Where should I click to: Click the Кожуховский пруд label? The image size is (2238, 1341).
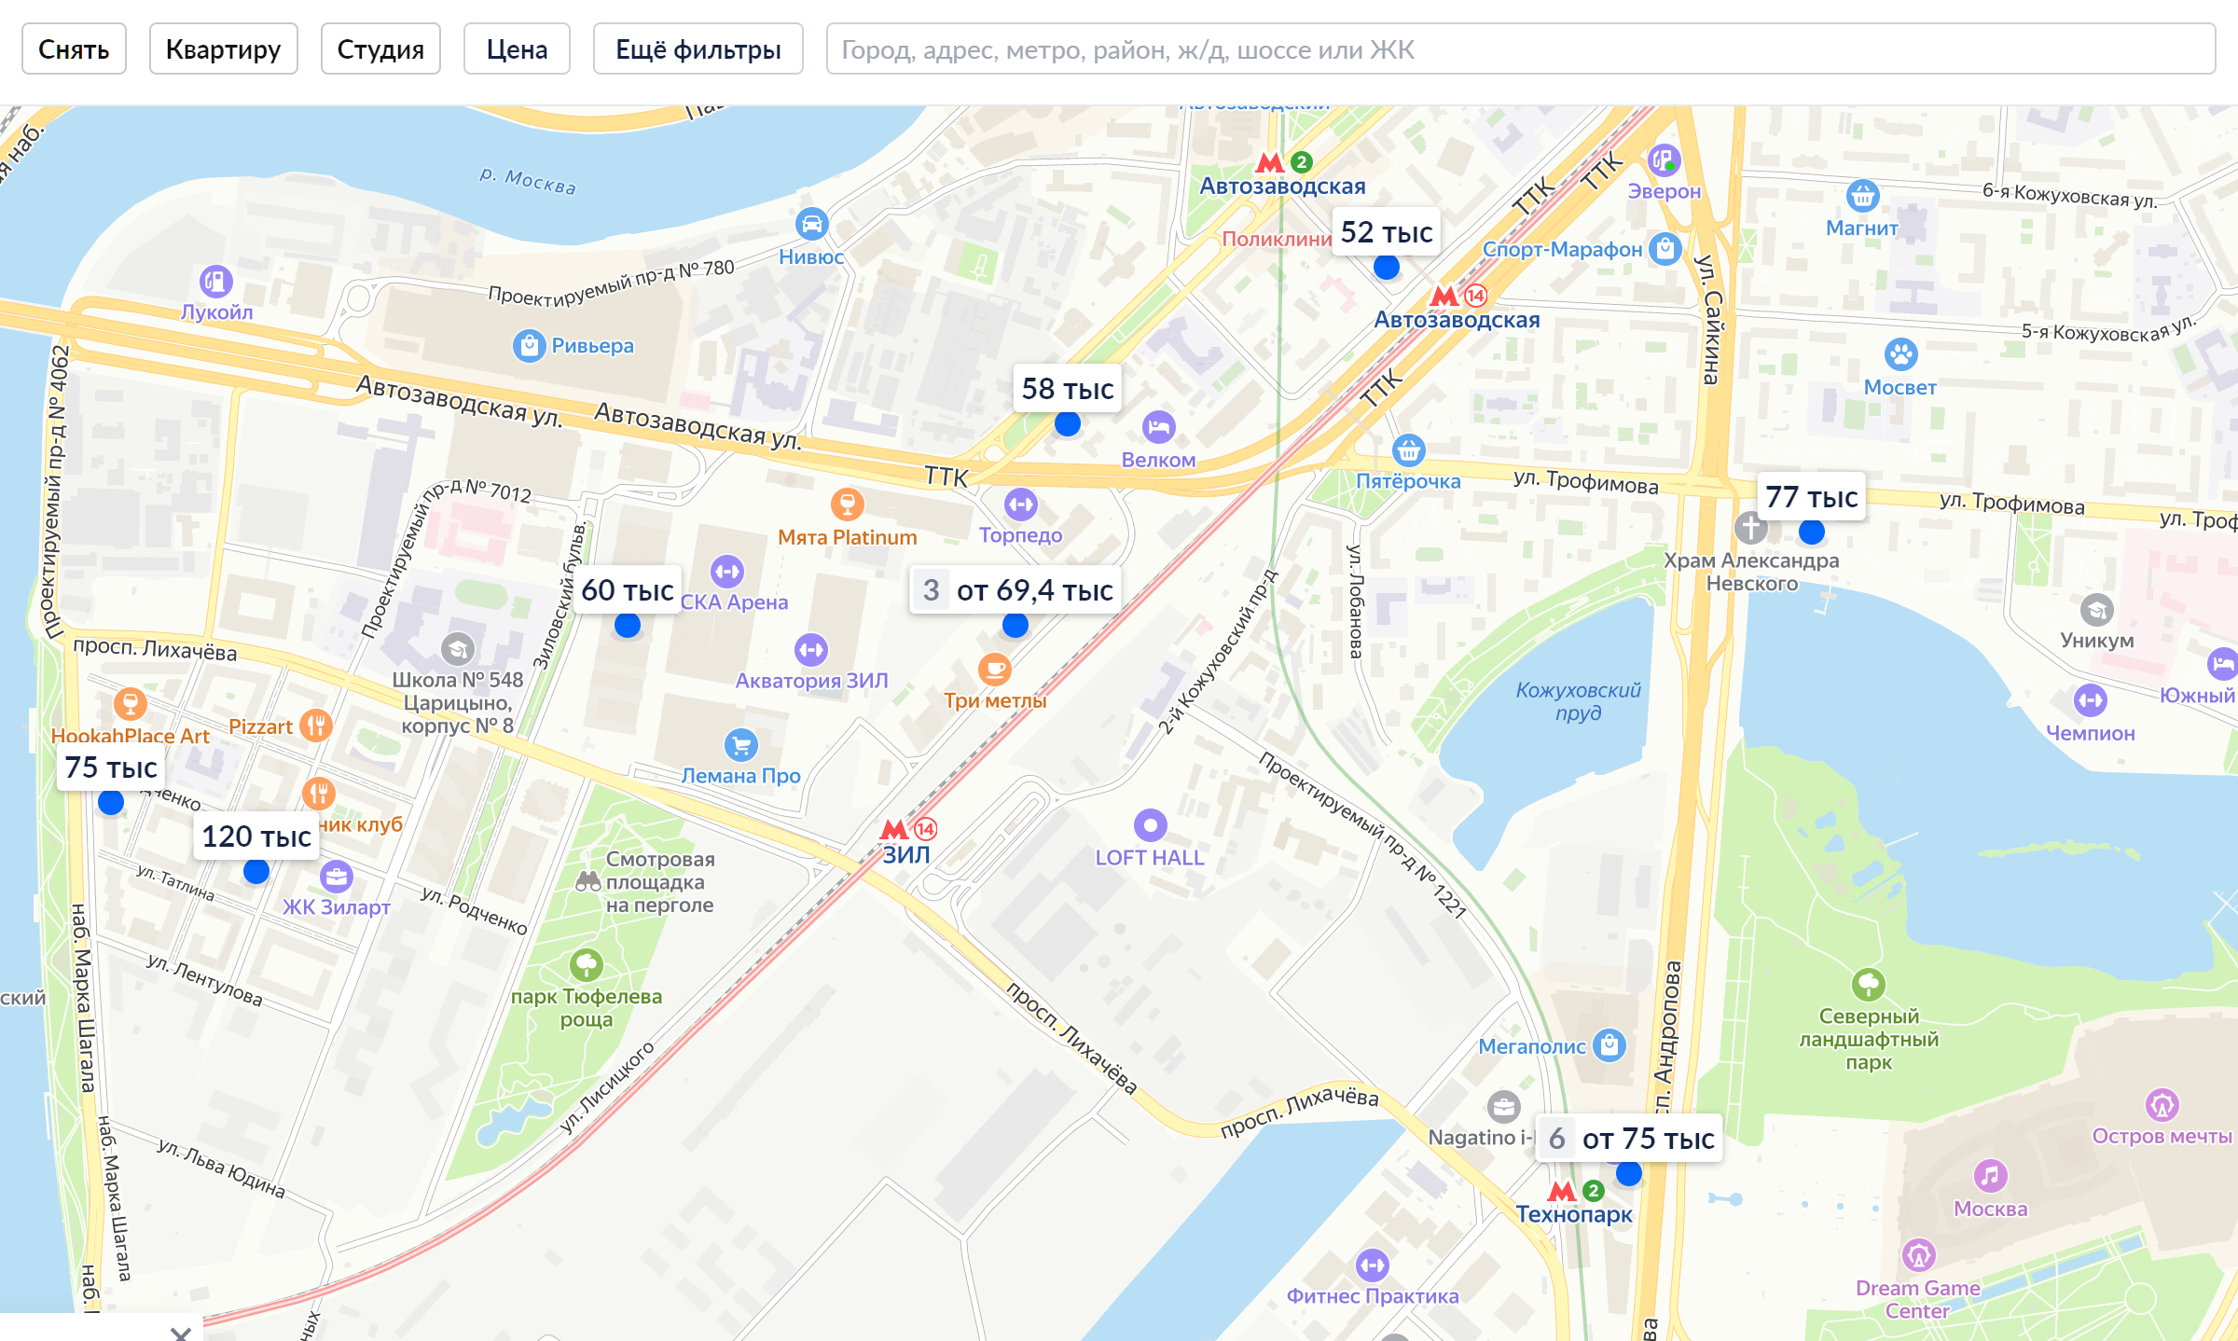1578,701
